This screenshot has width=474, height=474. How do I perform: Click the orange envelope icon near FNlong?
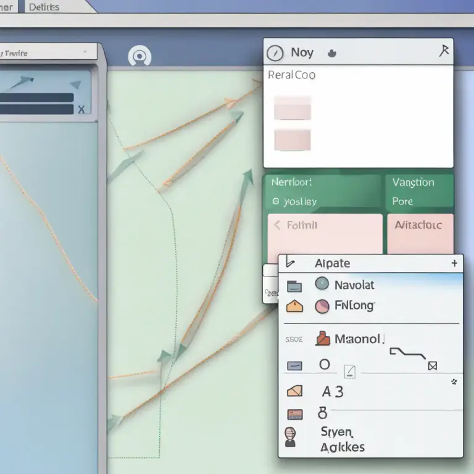294,306
